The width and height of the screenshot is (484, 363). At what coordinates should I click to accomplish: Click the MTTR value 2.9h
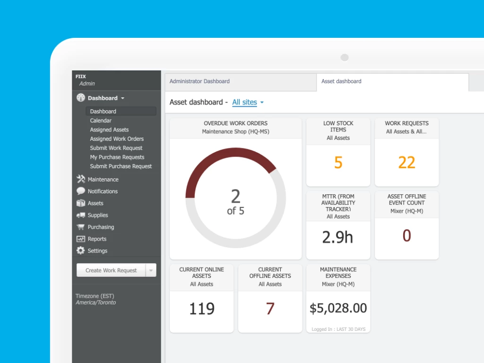(x=337, y=237)
